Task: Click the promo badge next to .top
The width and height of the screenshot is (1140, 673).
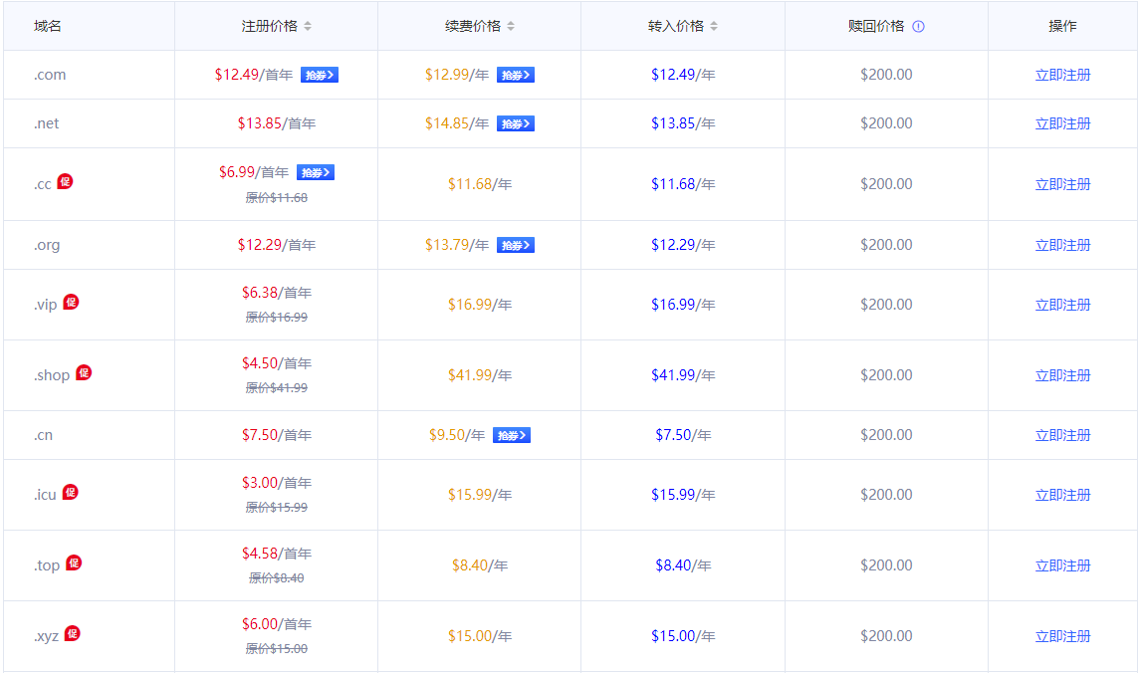Action: [74, 562]
